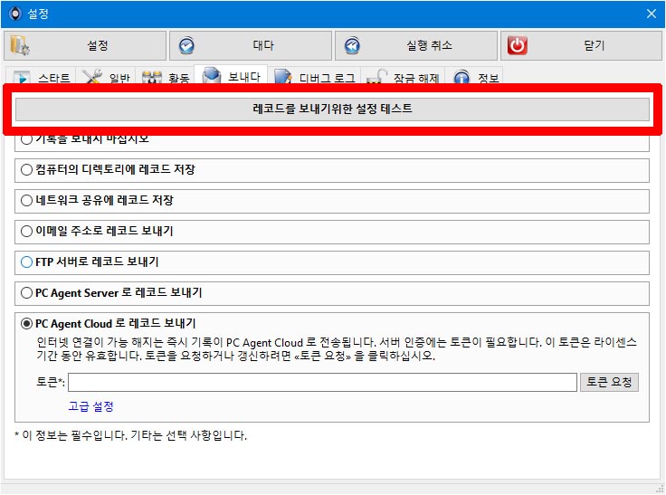
Task: Click the 토큰 input field
Action: point(322,382)
